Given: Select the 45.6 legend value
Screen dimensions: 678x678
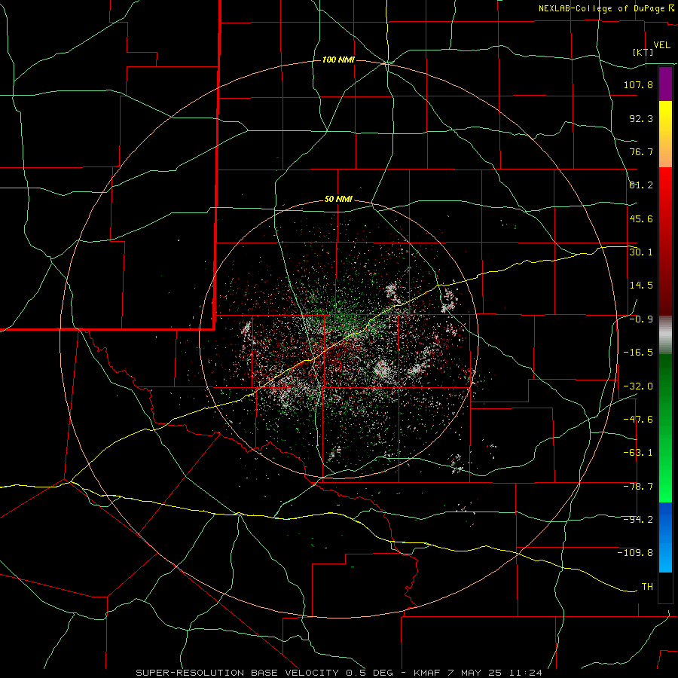Looking at the screenshot, I should tap(641, 218).
